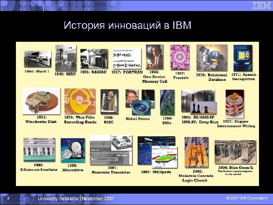Click the 1998 Microdrive picture
This screenshot has height=205, width=273.
click(73, 150)
